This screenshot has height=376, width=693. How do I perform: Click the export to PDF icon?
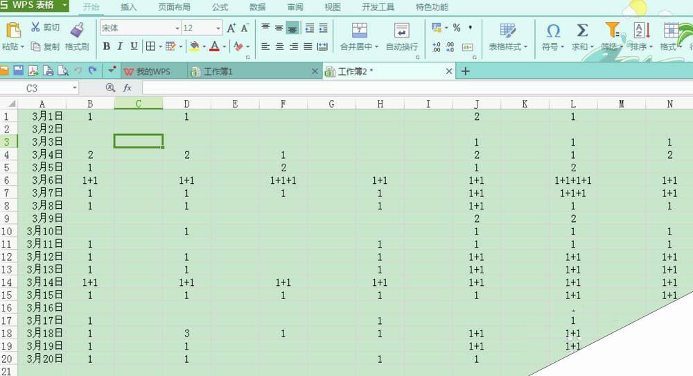point(33,70)
